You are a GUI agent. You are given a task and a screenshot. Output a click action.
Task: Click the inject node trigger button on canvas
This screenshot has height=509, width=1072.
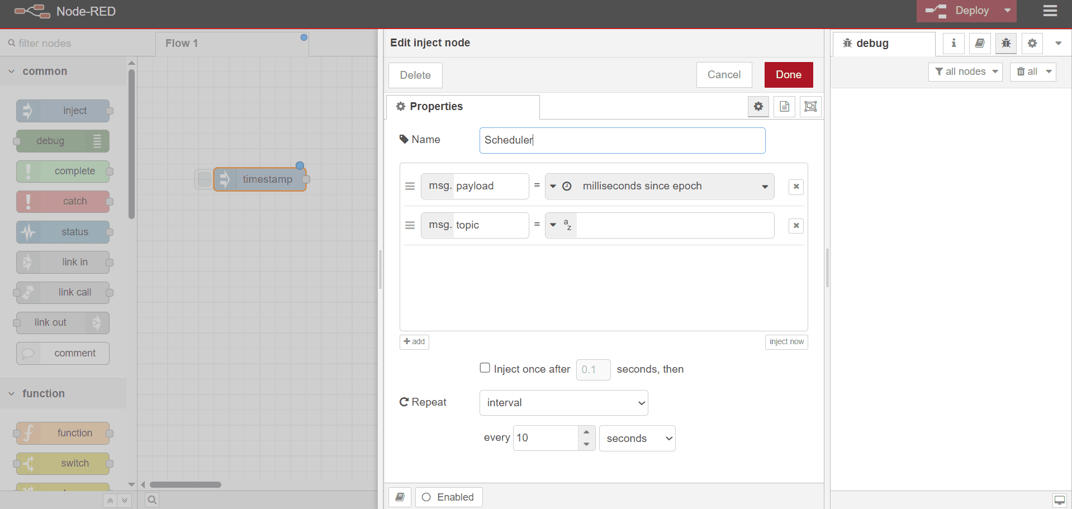pyautogui.click(x=205, y=179)
